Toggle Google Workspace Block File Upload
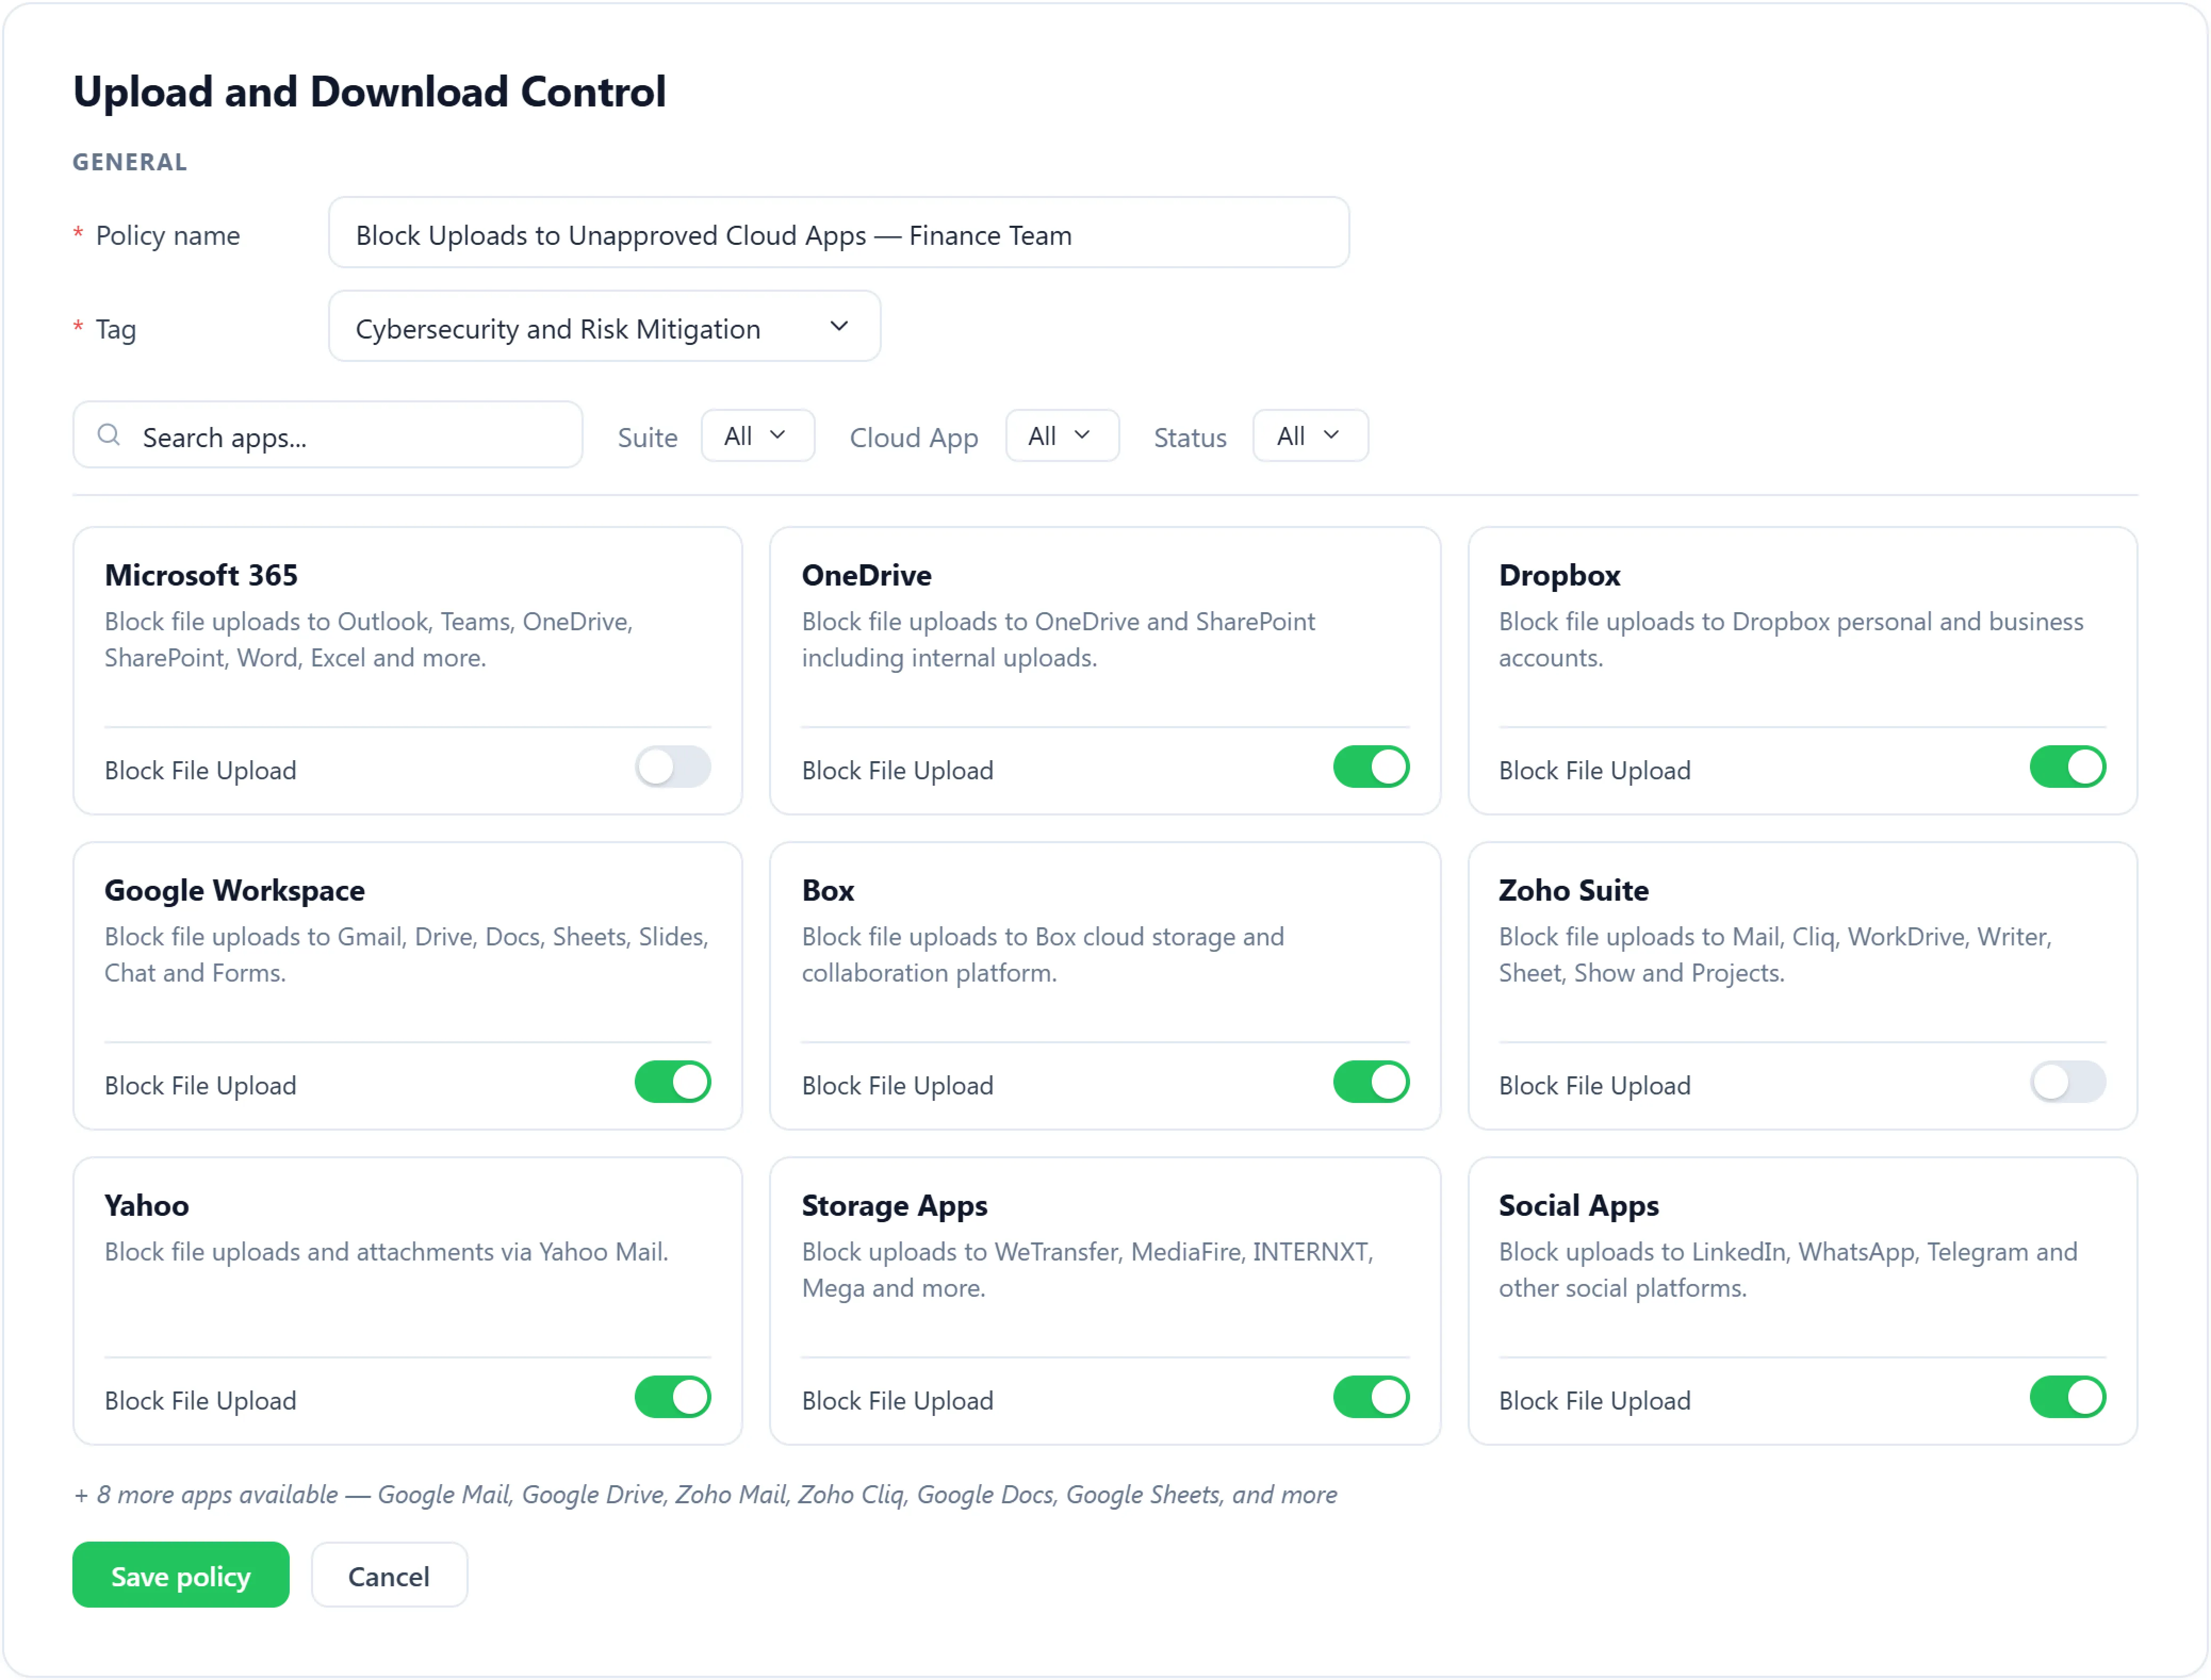The width and height of the screenshot is (2211, 1680). (673, 1082)
